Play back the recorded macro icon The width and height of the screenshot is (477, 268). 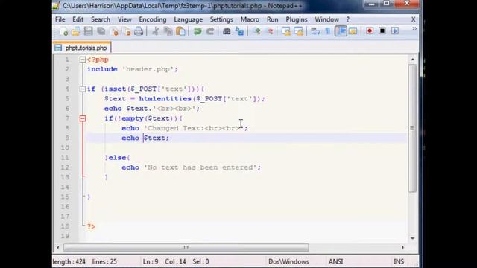click(x=395, y=31)
